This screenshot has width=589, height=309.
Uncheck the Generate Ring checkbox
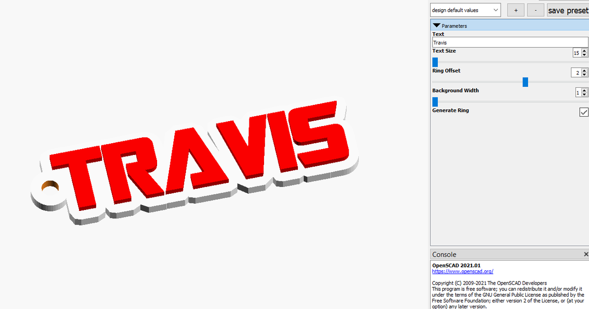584,112
